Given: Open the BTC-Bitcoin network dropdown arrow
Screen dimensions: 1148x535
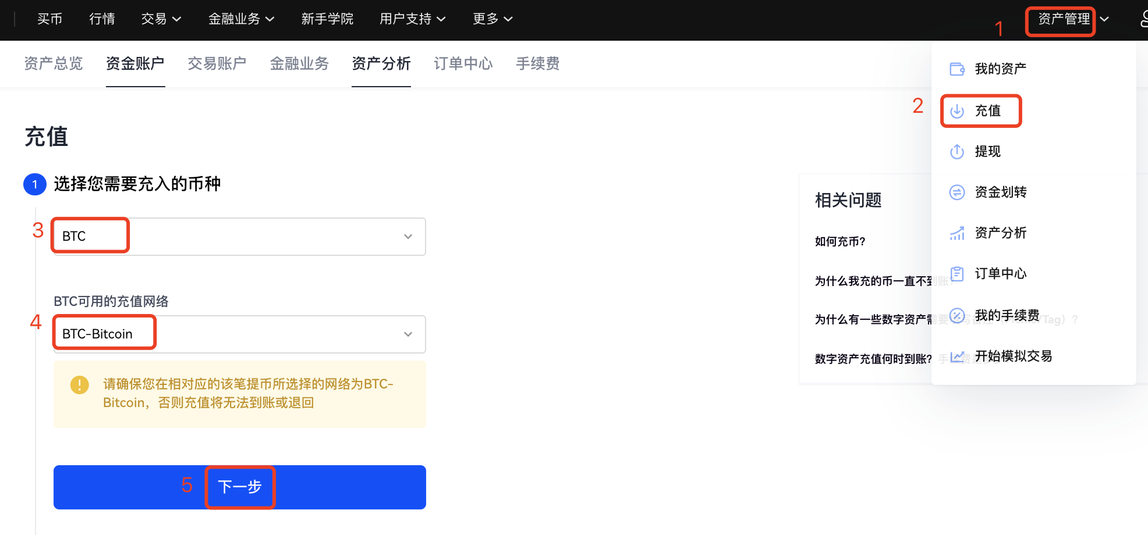Looking at the screenshot, I should pos(408,334).
